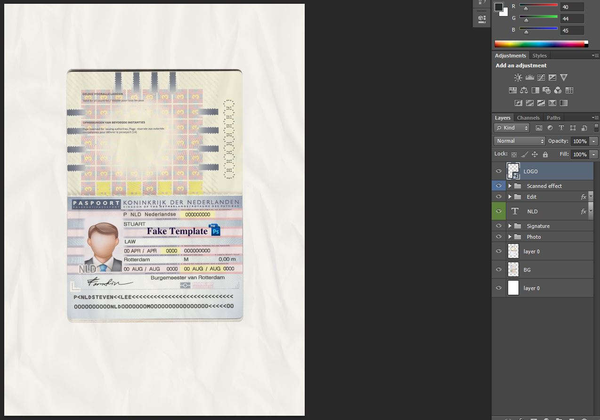600x420 pixels.
Task: Add a Hue/Saturation adjustment
Action: coord(512,90)
